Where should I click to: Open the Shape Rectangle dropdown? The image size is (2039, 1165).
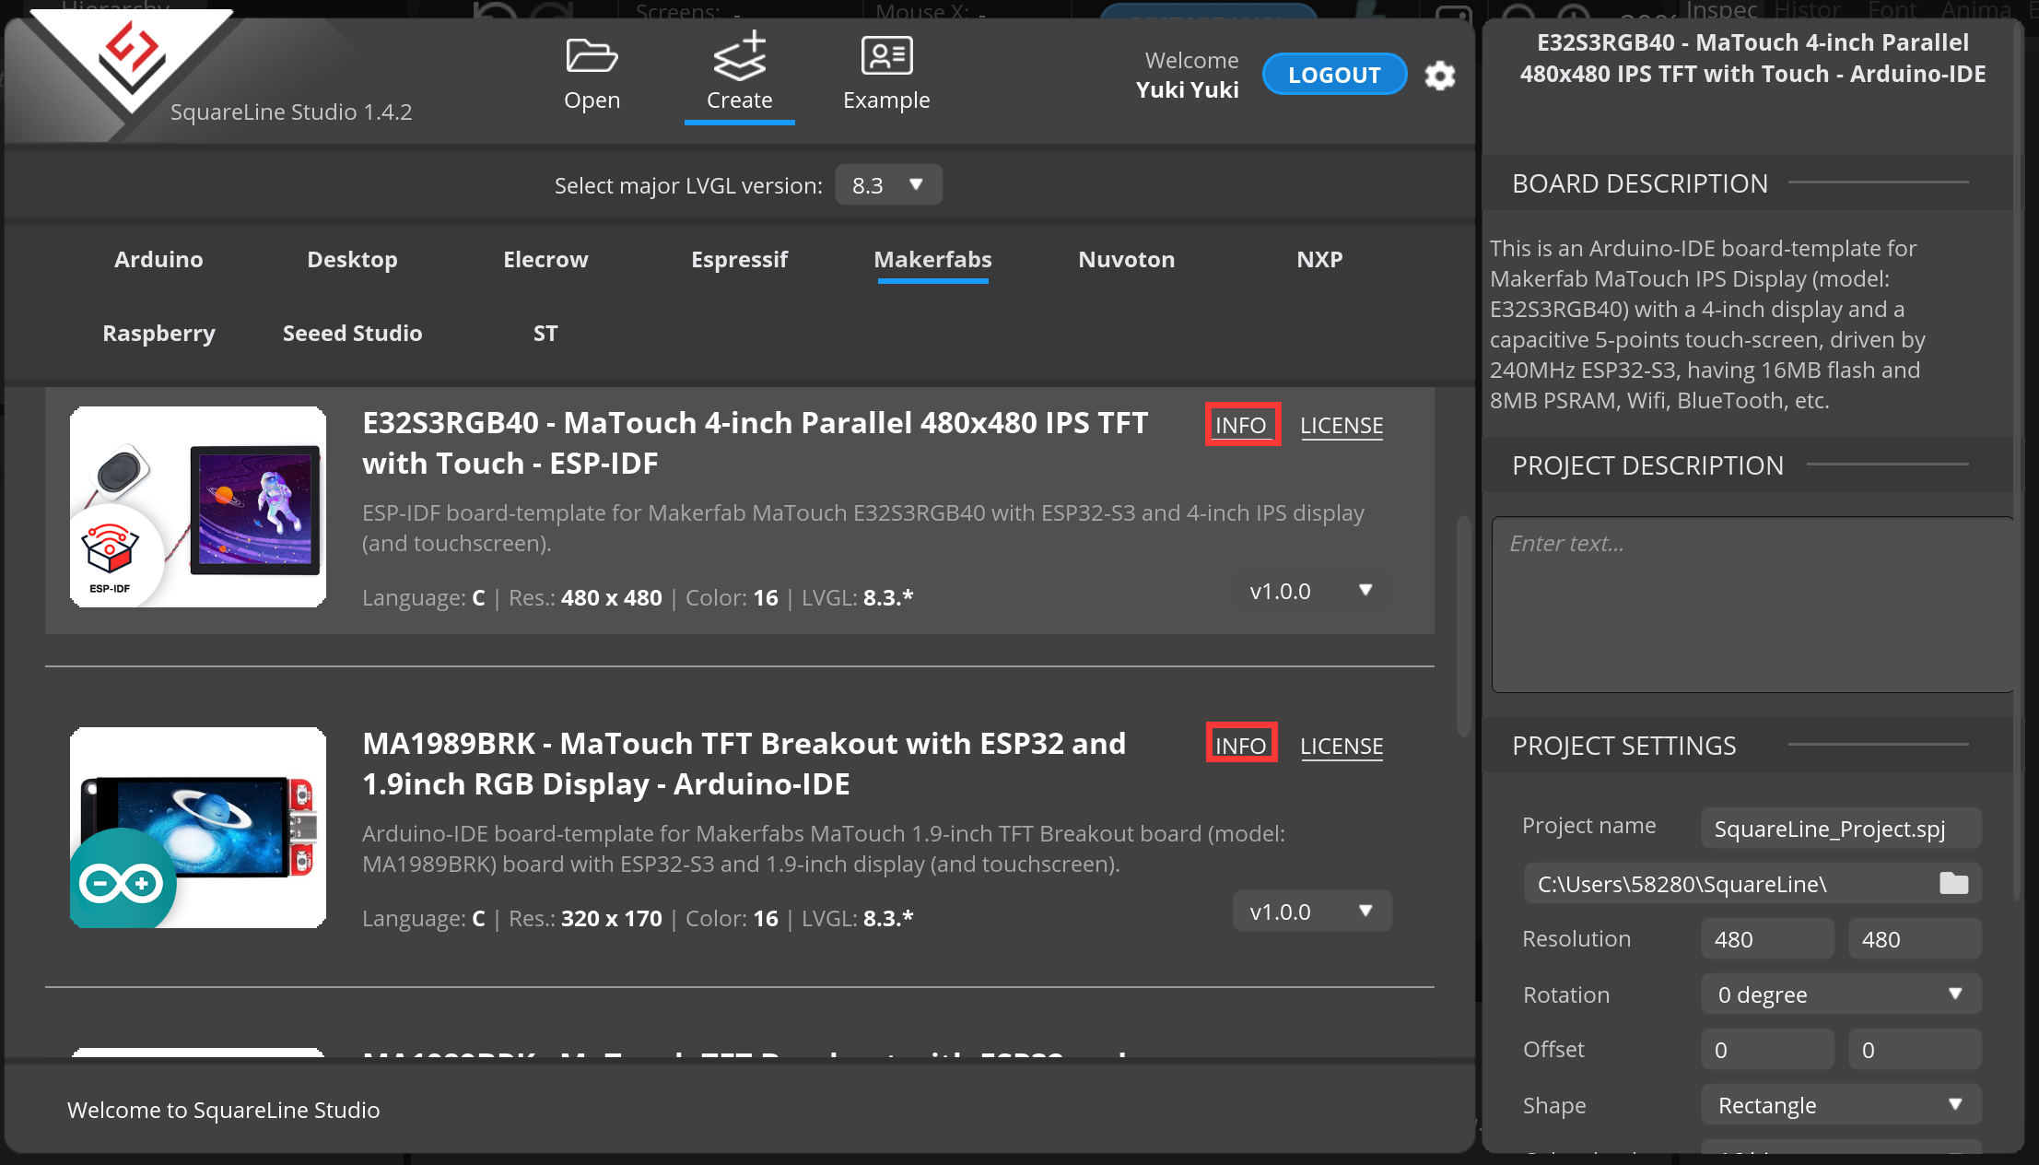pos(1841,1105)
